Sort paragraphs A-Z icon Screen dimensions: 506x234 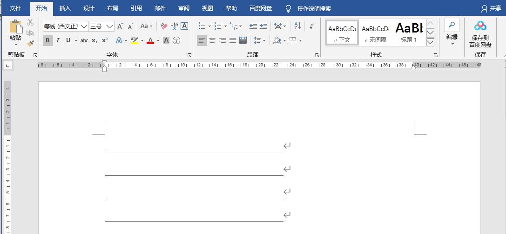297,26
